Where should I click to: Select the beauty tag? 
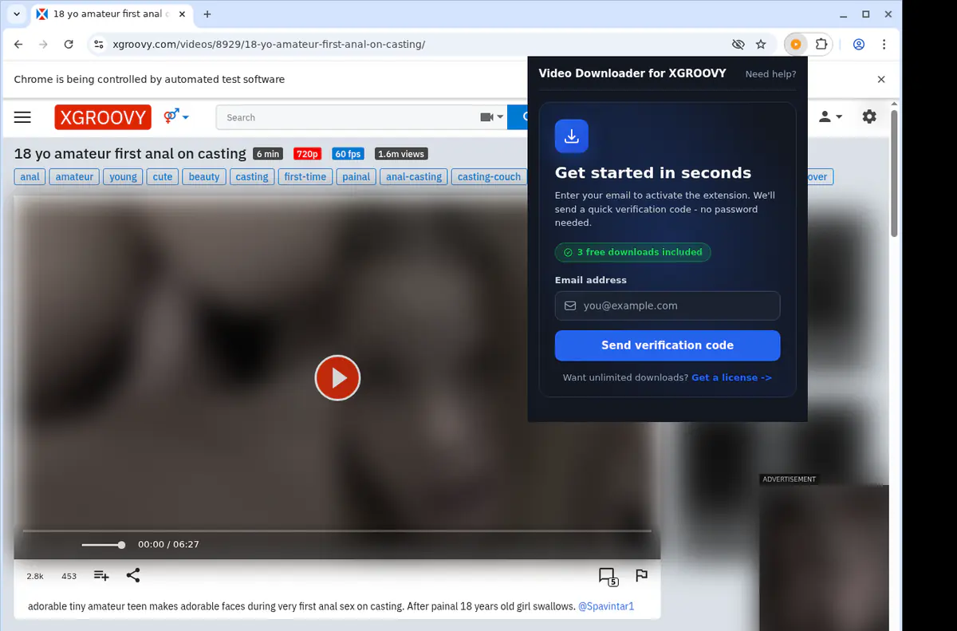tap(204, 177)
